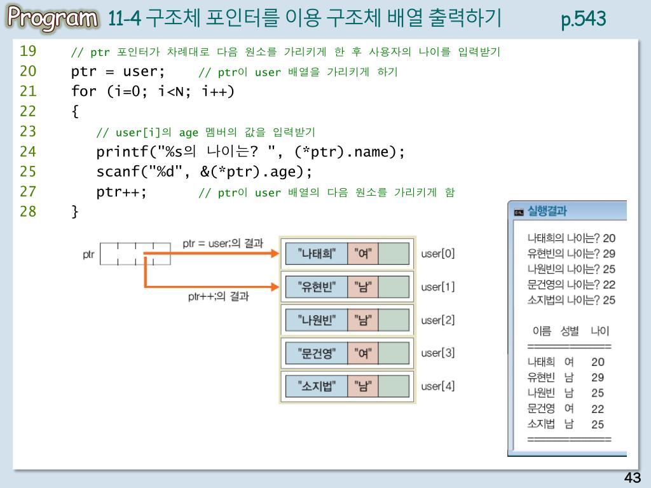
Task: Click the "여" gender cell of user[0]
Action: click(x=363, y=254)
